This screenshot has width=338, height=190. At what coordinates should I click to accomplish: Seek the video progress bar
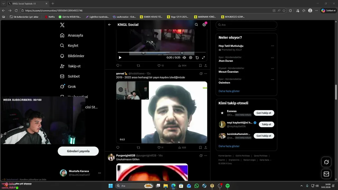pyautogui.click(x=162, y=52)
